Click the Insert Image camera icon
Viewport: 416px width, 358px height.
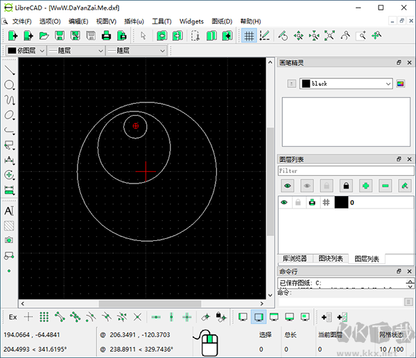9,240
